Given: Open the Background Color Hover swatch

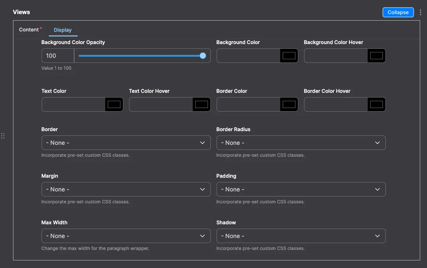Looking at the screenshot, I should coord(376,56).
